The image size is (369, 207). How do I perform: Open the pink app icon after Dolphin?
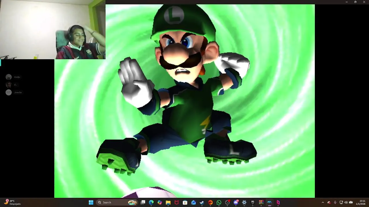tap(278, 202)
